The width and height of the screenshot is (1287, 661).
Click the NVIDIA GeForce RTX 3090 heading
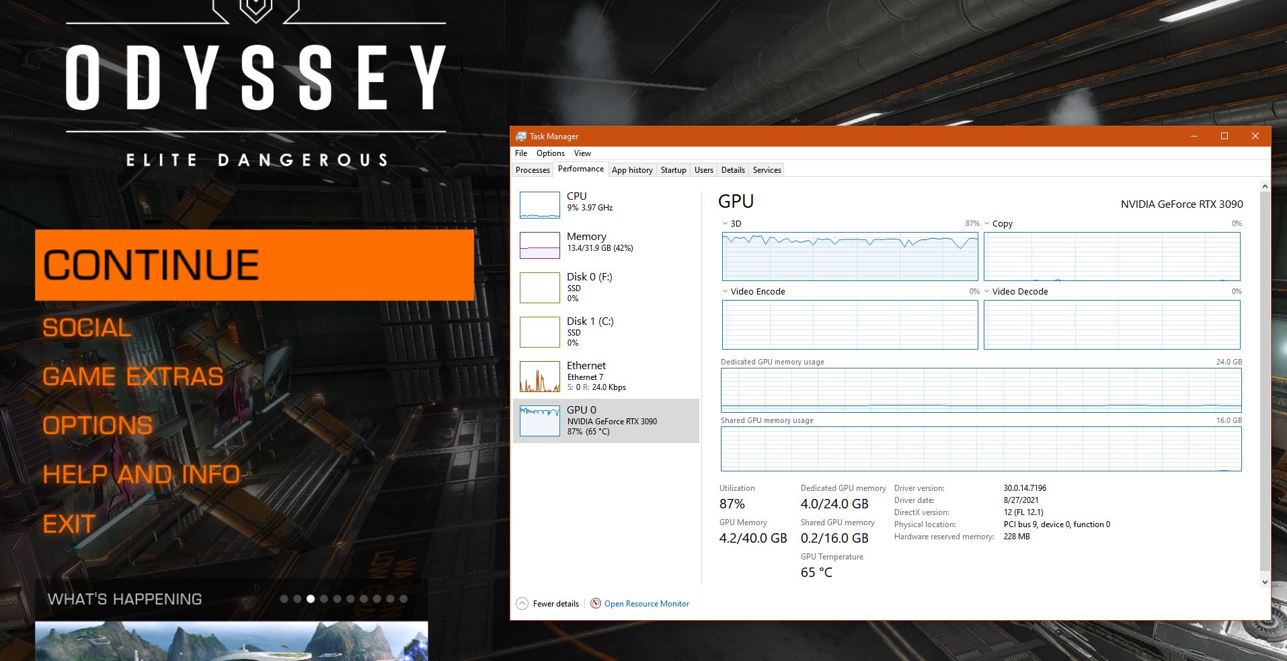click(x=1181, y=204)
